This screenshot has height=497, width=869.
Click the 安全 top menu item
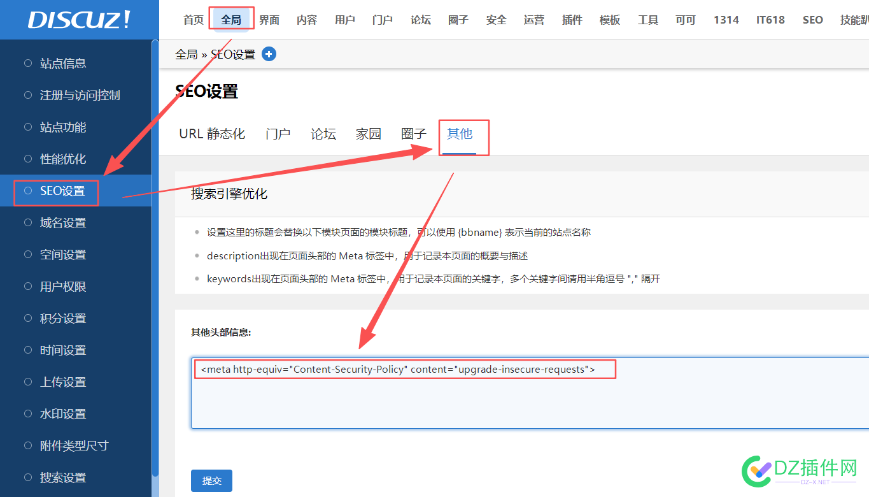(496, 20)
